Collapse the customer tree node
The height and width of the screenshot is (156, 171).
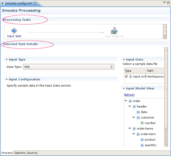tap(133, 117)
